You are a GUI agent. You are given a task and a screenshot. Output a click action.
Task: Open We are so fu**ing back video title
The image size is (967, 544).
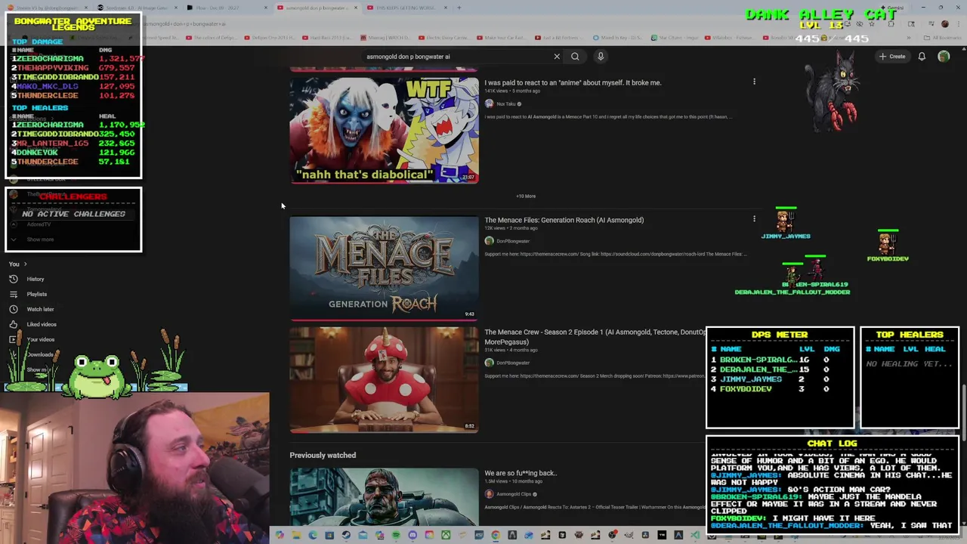pos(521,473)
